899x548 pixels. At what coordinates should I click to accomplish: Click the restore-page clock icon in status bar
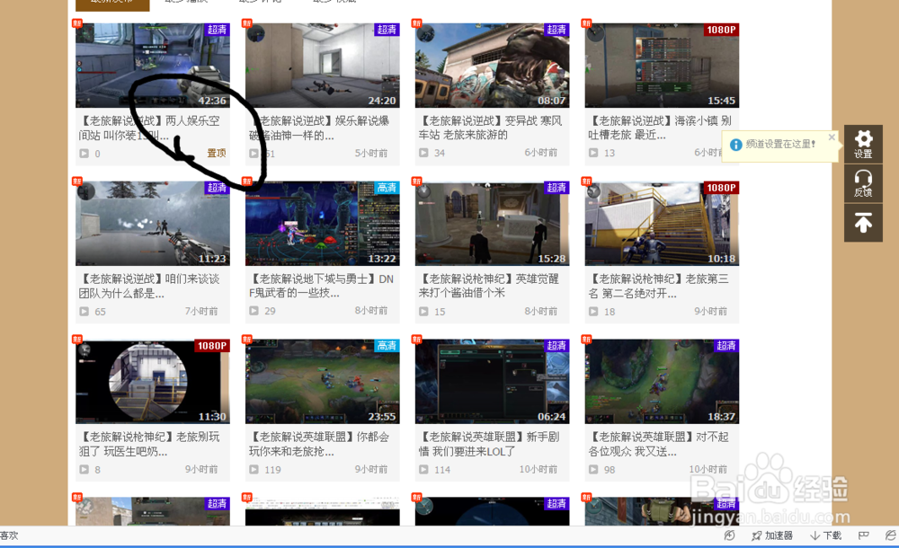[x=729, y=535]
